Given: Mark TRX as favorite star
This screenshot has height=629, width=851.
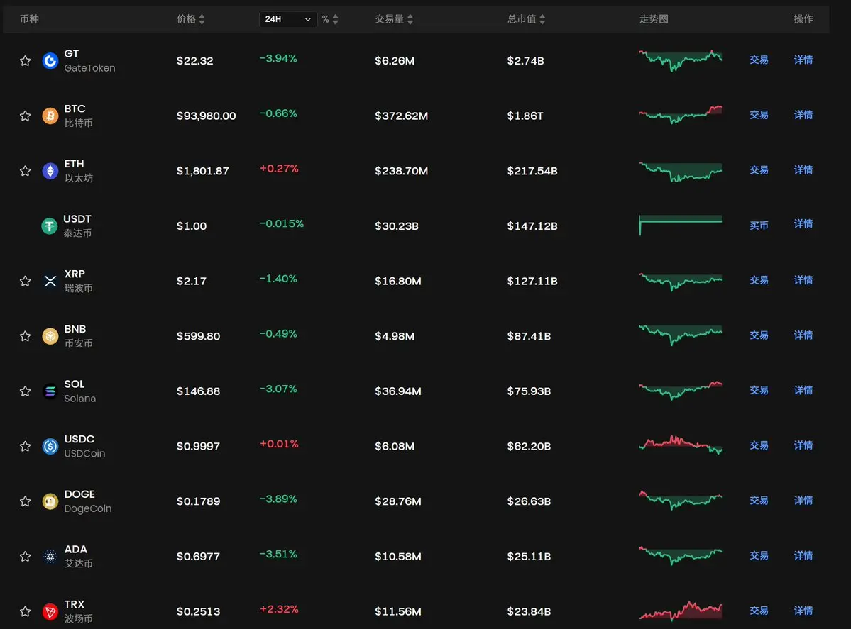Looking at the screenshot, I should pos(25,612).
